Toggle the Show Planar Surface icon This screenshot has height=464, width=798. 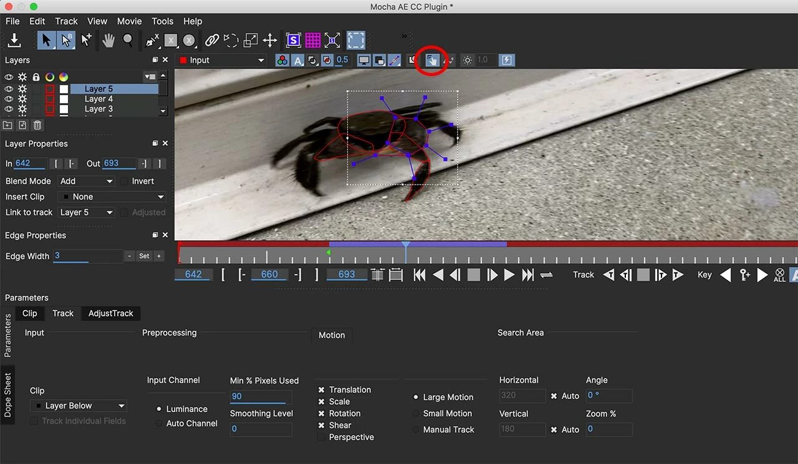[x=294, y=41]
